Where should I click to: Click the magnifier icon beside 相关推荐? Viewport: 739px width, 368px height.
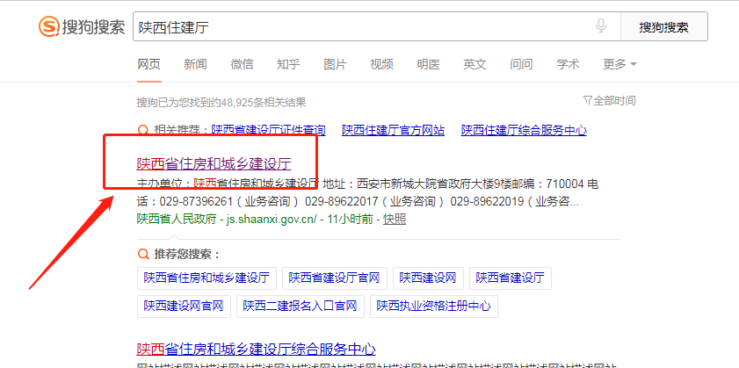tap(142, 130)
